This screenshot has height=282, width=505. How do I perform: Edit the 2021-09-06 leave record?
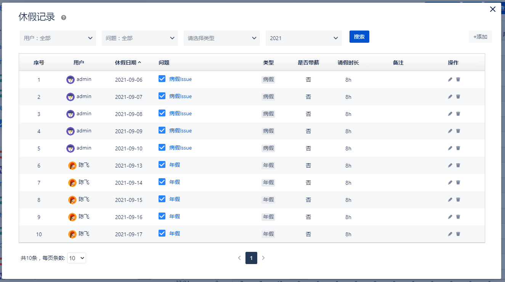(450, 79)
